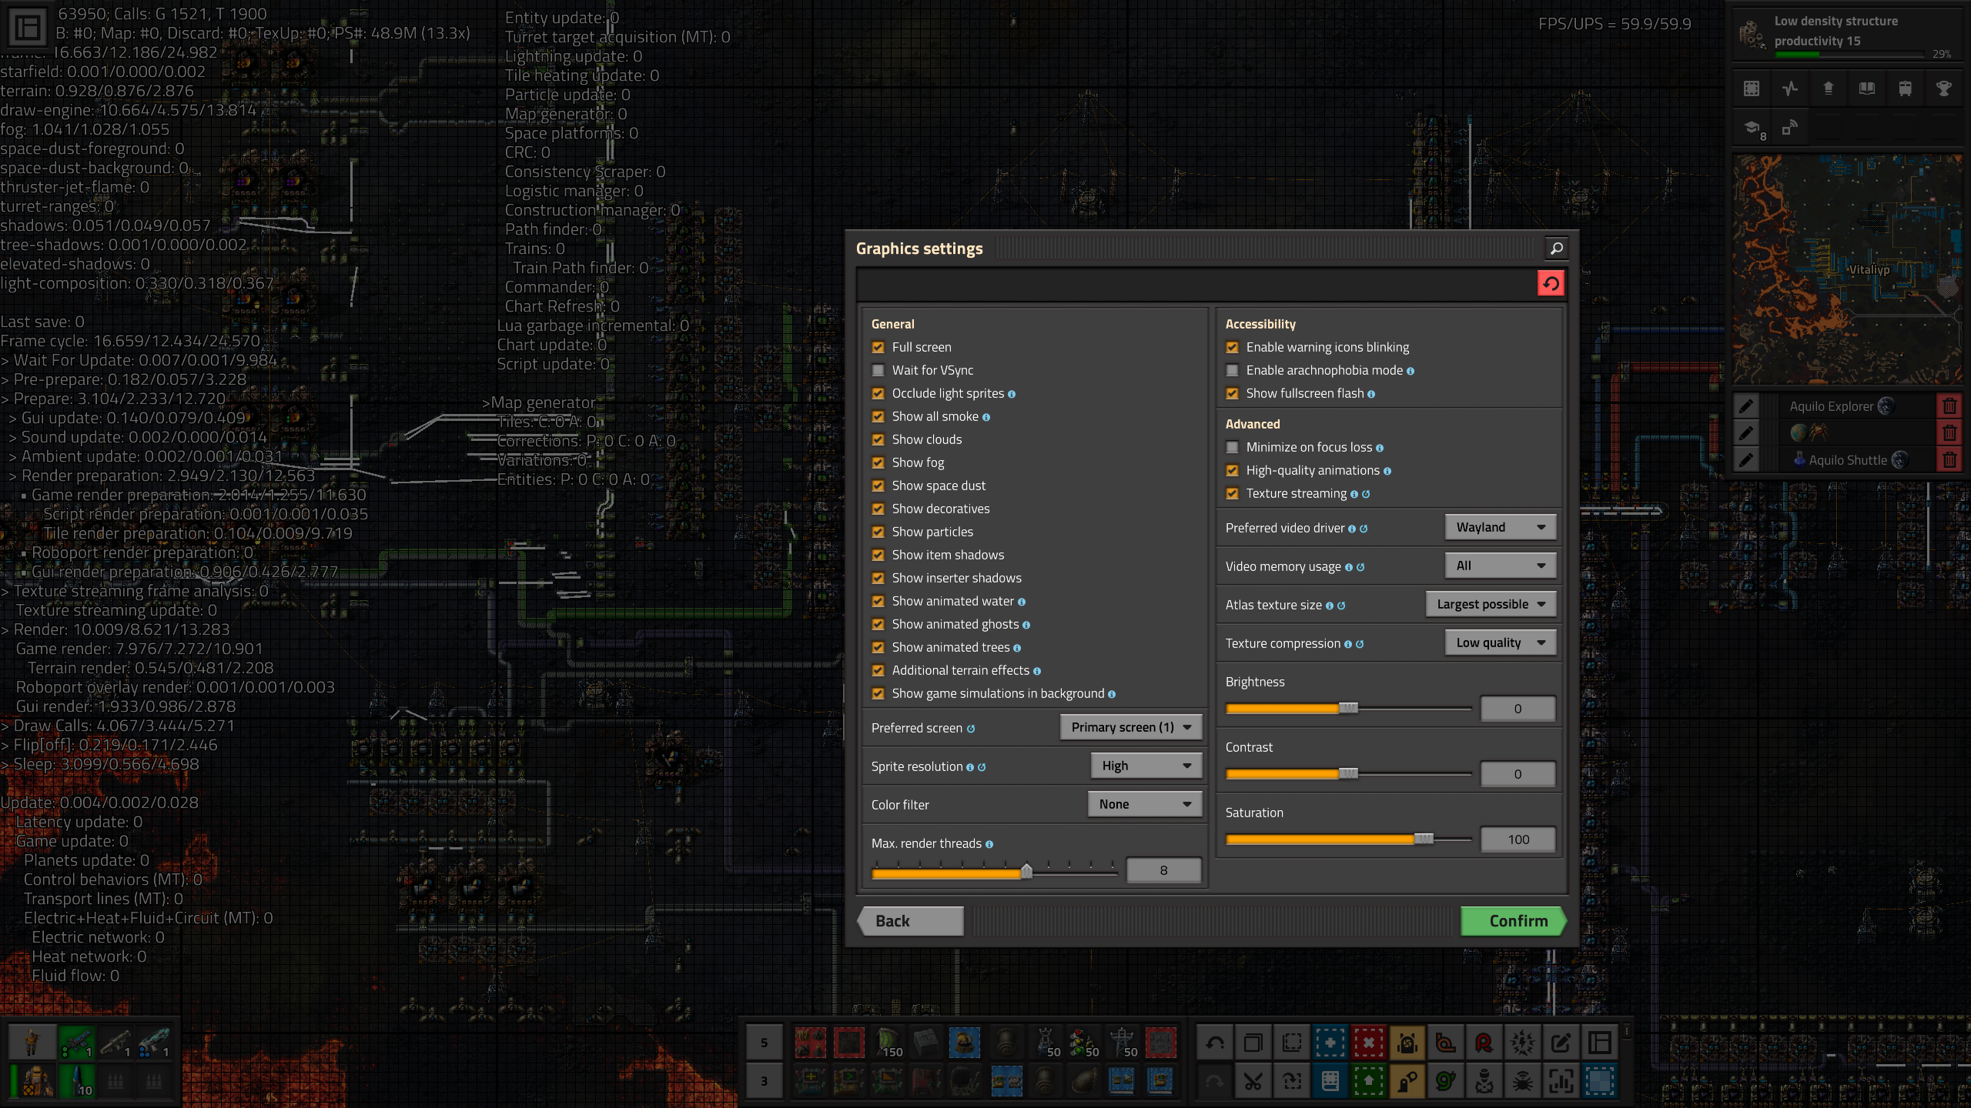This screenshot has width=1971, height=1108.
Task: Open the trains overview icon
Action: click(x=1906, y=88)
